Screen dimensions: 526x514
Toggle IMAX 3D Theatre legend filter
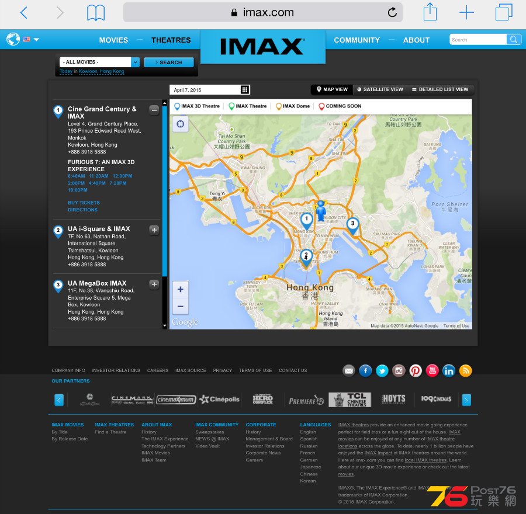[x=197, y=106]
